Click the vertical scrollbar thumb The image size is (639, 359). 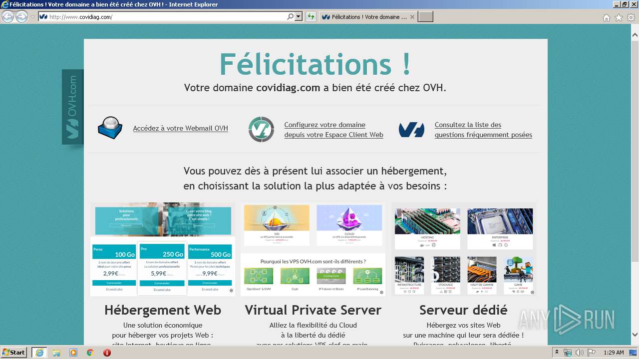[635, 151]
